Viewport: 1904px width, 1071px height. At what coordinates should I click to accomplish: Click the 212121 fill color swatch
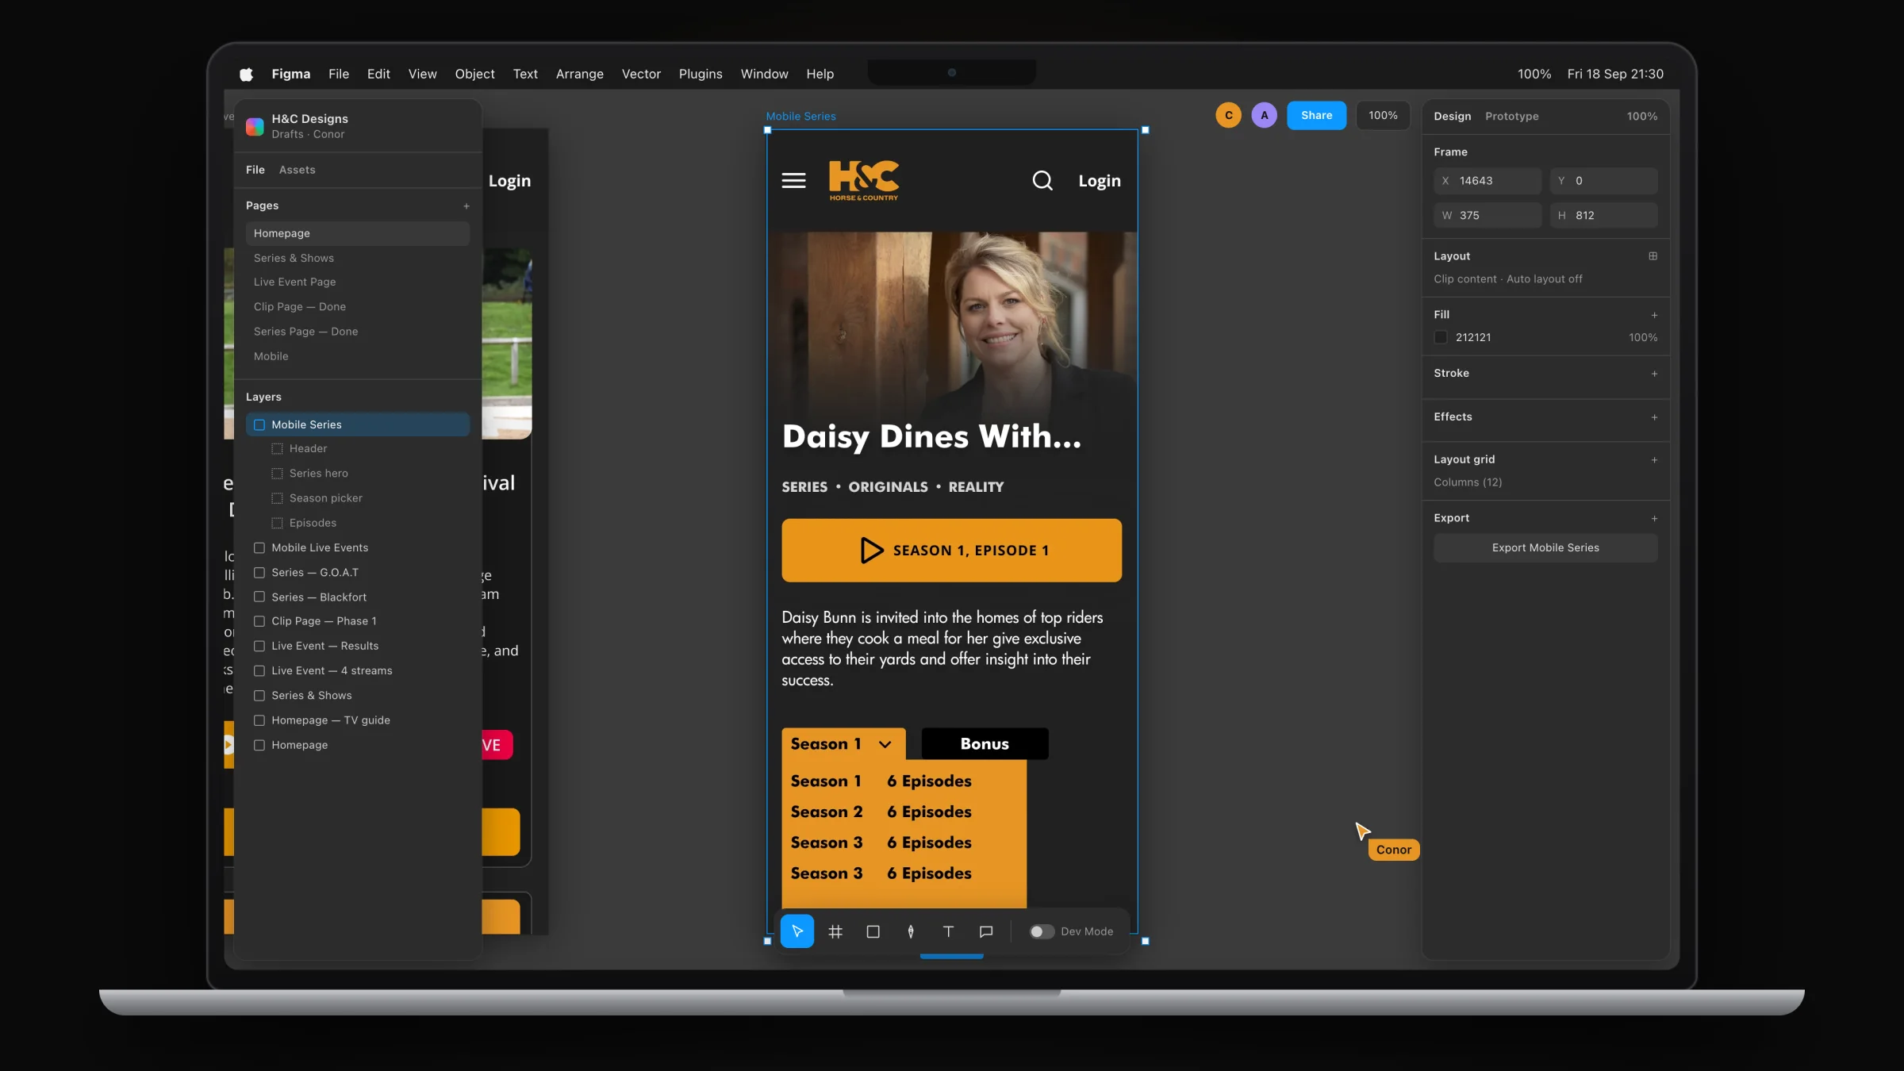(x=1441, y=337)
